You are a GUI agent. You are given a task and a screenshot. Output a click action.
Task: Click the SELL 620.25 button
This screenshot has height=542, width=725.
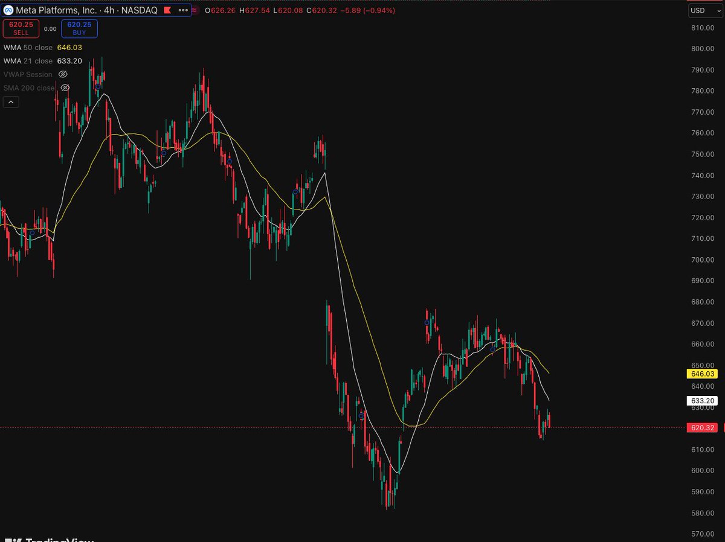(21, 28)
